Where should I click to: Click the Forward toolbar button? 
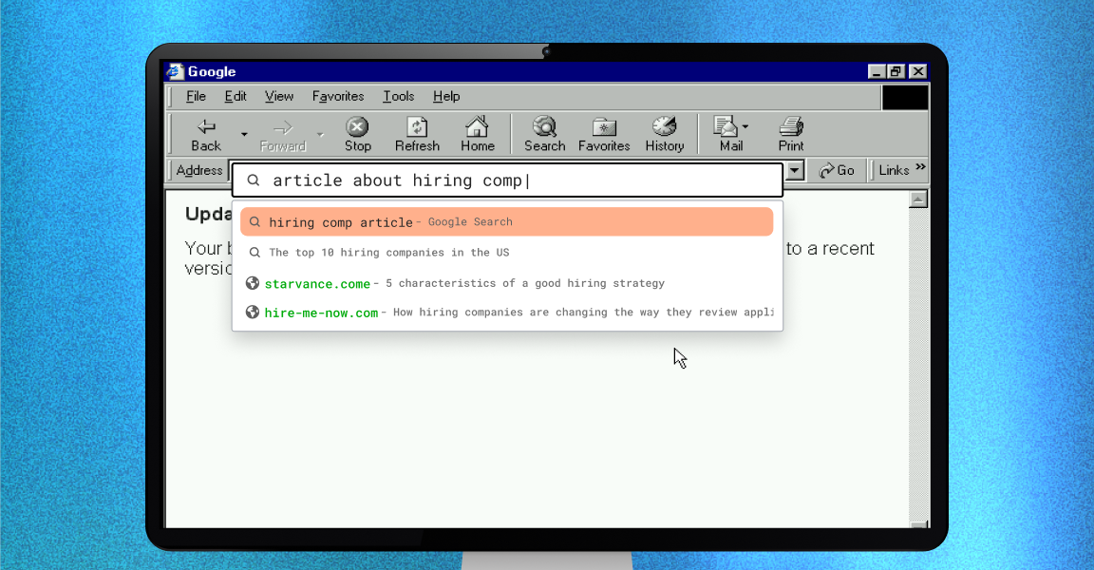(283, 135)
